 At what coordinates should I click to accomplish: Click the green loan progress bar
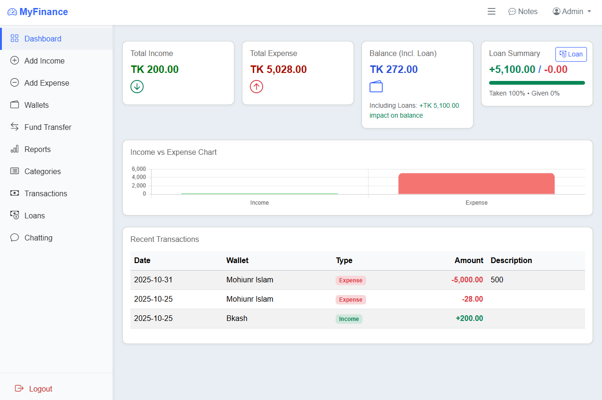(x=537, y=82)
